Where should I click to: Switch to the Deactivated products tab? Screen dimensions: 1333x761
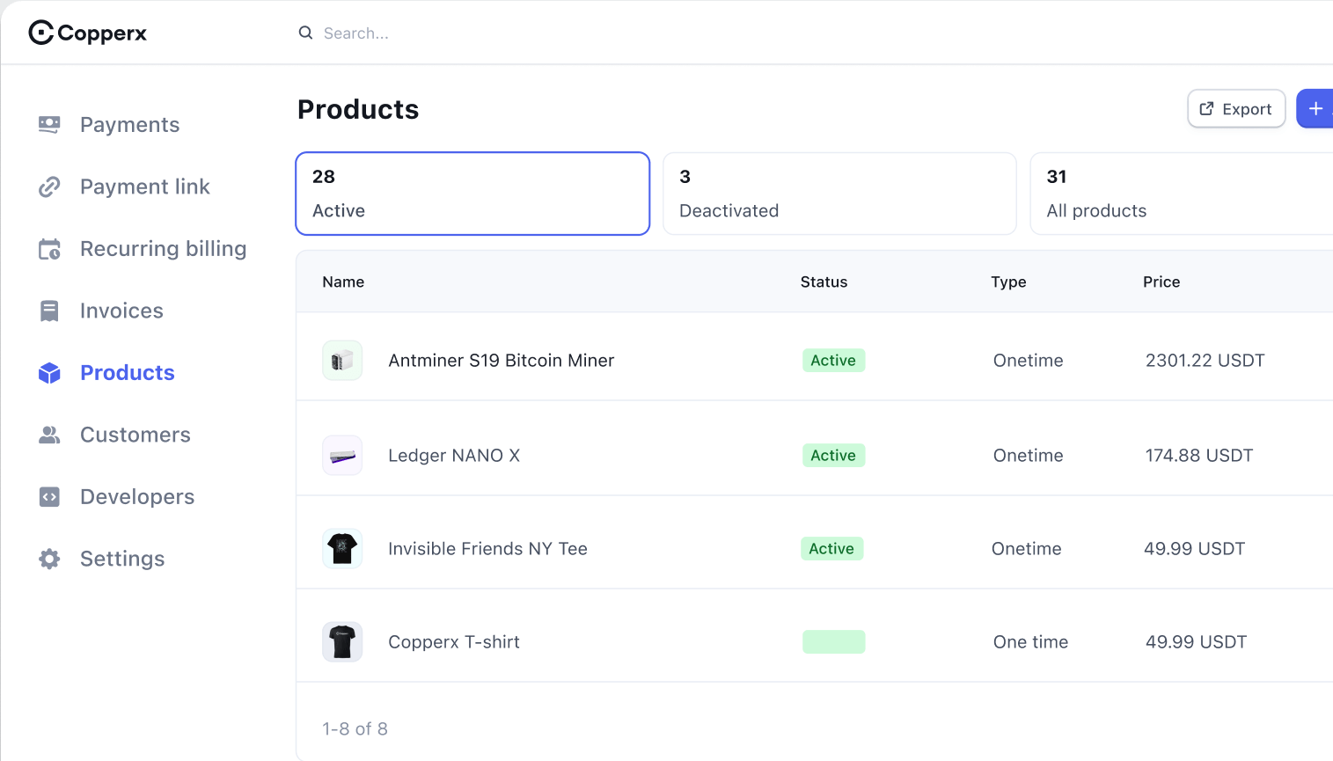tap(839, 194)
